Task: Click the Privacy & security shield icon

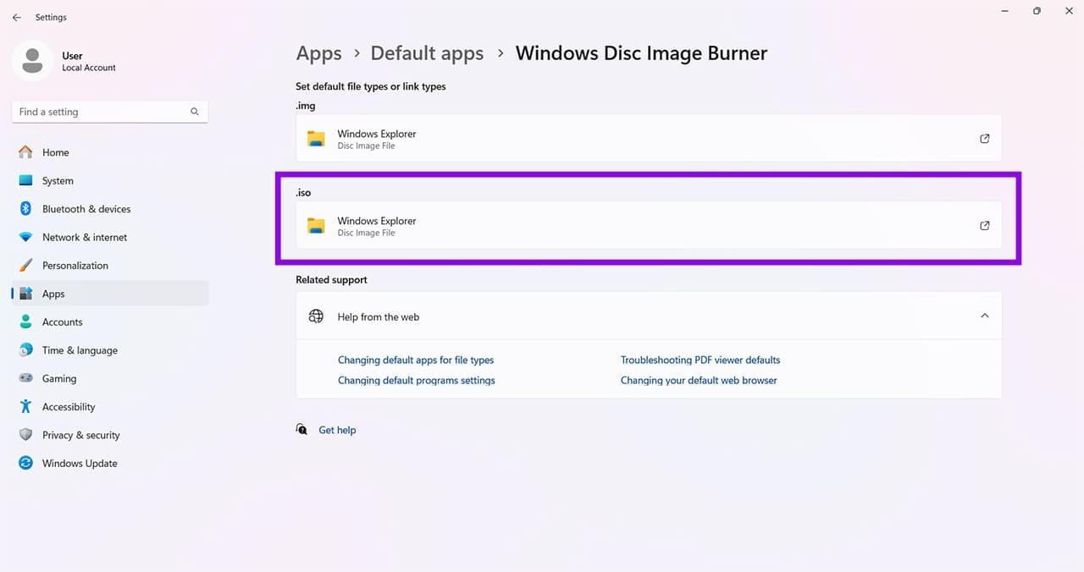Action: pos(26,435)
